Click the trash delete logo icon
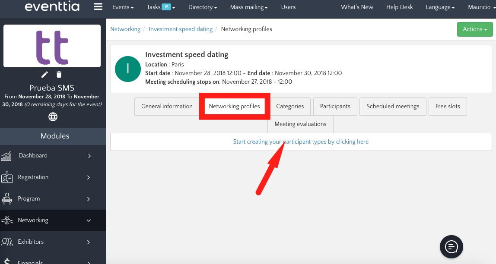 tap(59, 75)
